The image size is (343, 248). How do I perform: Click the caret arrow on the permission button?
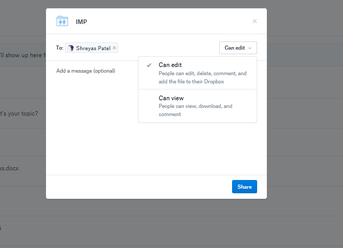(250, 48)
